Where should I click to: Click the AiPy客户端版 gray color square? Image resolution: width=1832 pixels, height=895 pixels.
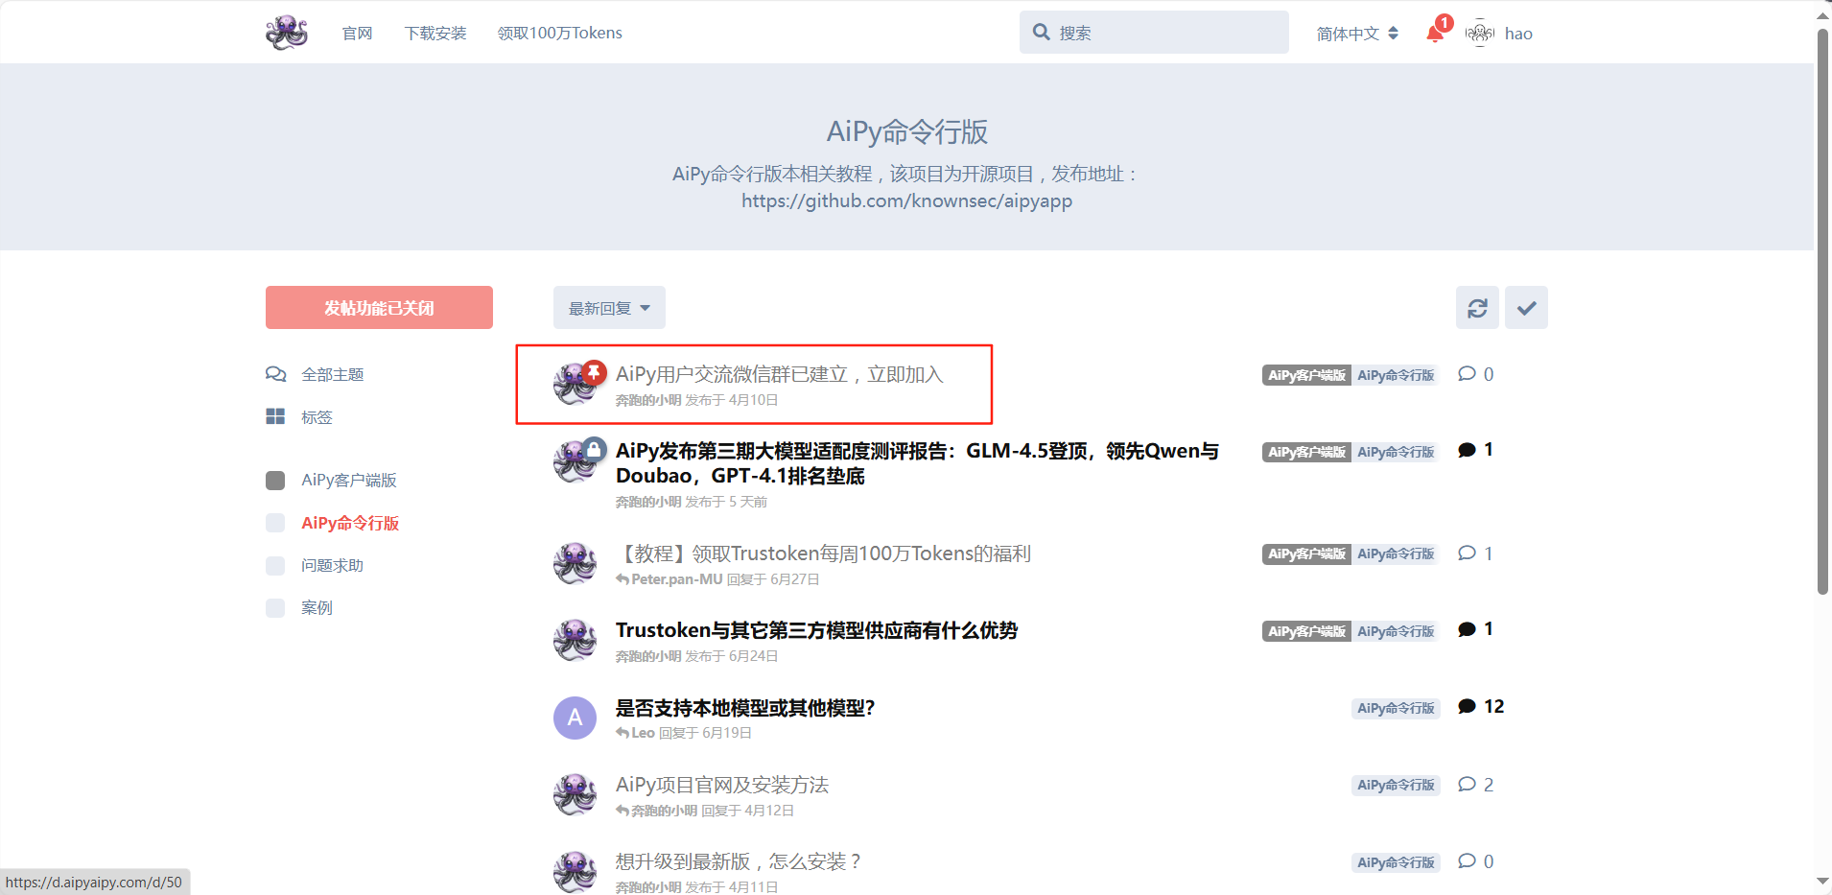click(x=275, y=480)
